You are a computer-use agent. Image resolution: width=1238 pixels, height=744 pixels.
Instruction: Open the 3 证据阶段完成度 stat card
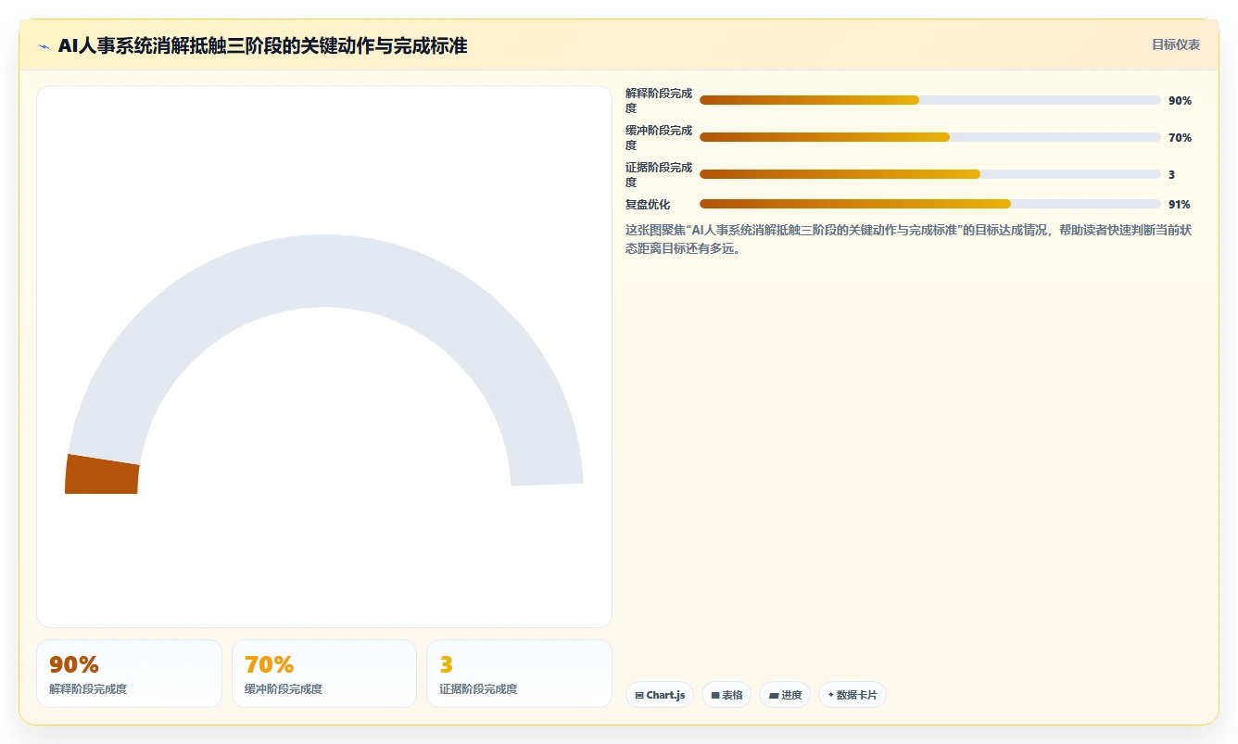point(519,674)
